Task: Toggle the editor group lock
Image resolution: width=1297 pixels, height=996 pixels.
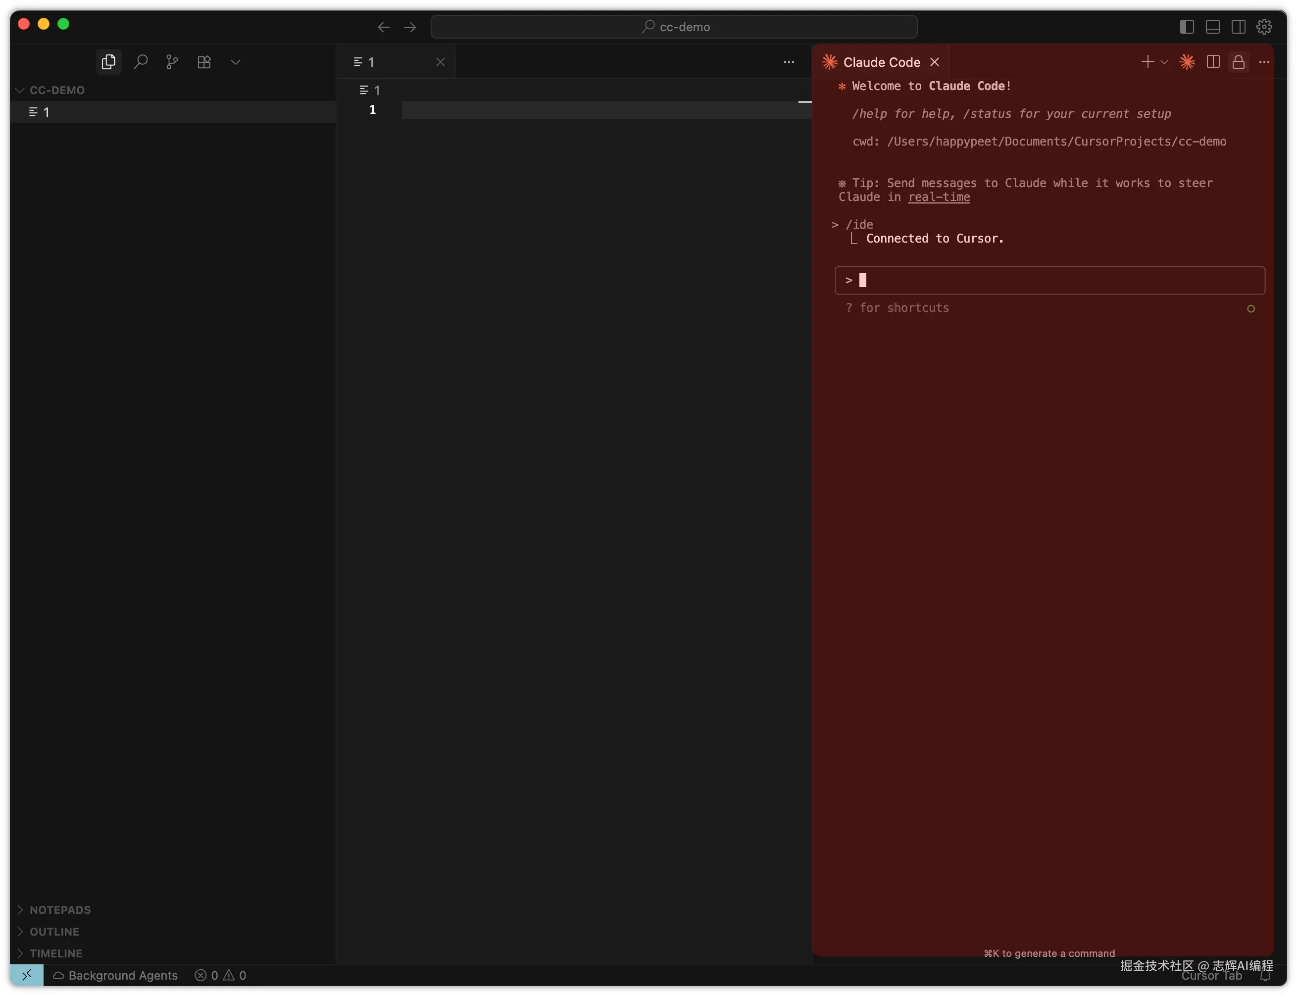Action: pyautogui.click(x=1238, y=62)
